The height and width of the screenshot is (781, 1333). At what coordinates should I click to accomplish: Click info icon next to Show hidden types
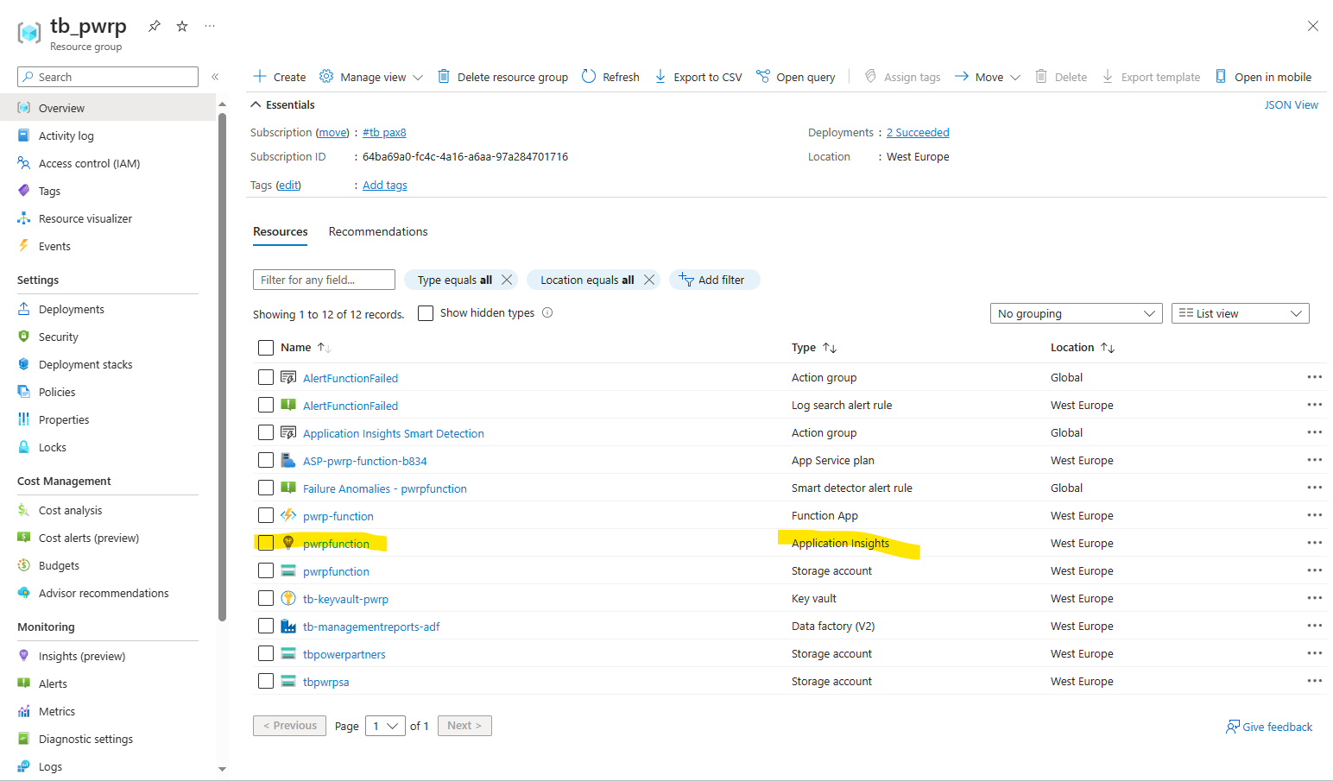click(547, 312)
